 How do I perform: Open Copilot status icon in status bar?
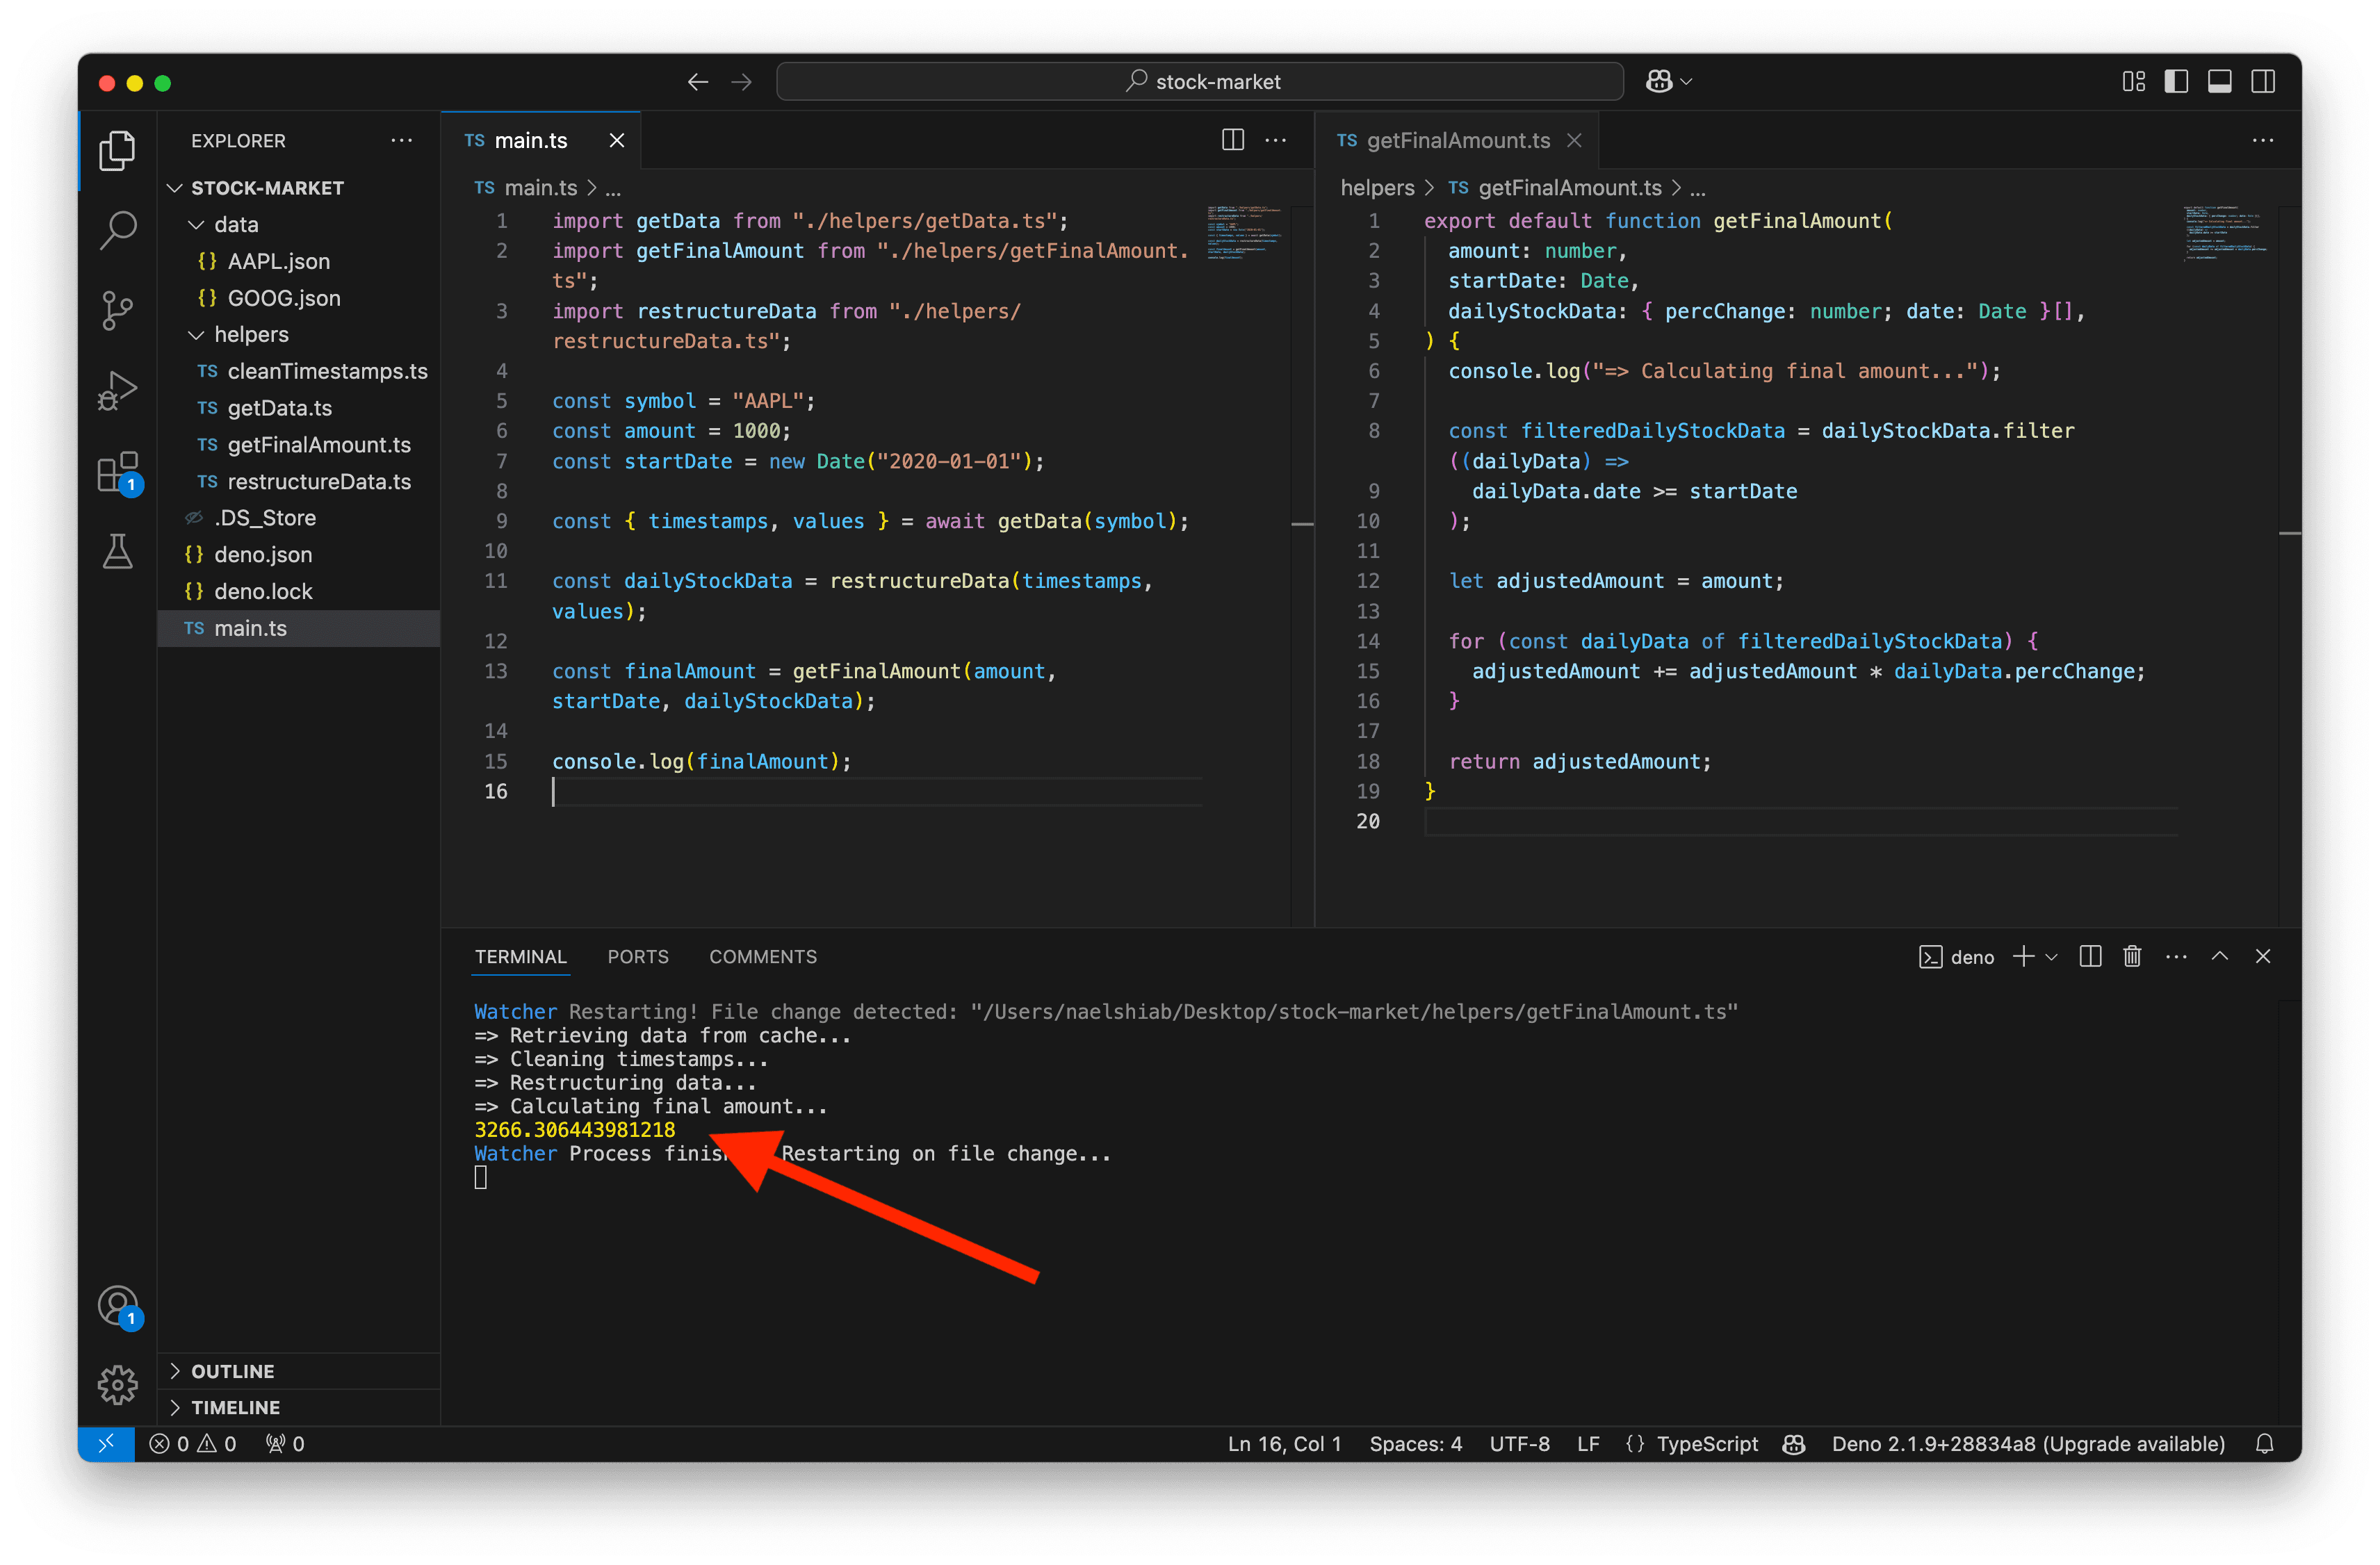[x=1794, y=1443]
